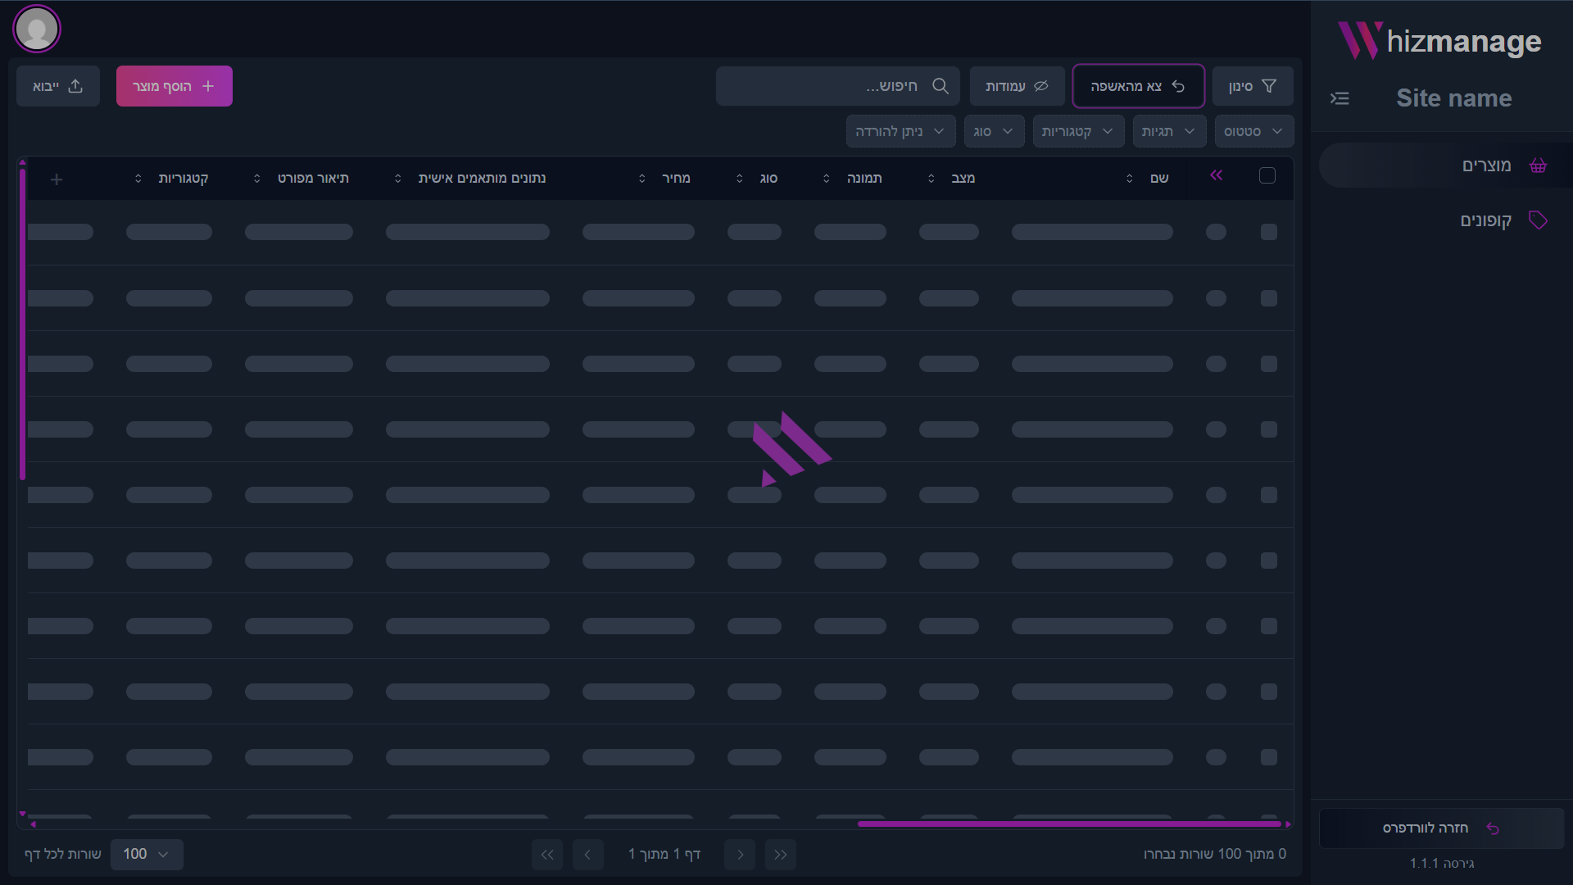Viewport: 1573px width, 885px height.
Task: Click the plus add-column icon
Action: (x=57, y=179)
